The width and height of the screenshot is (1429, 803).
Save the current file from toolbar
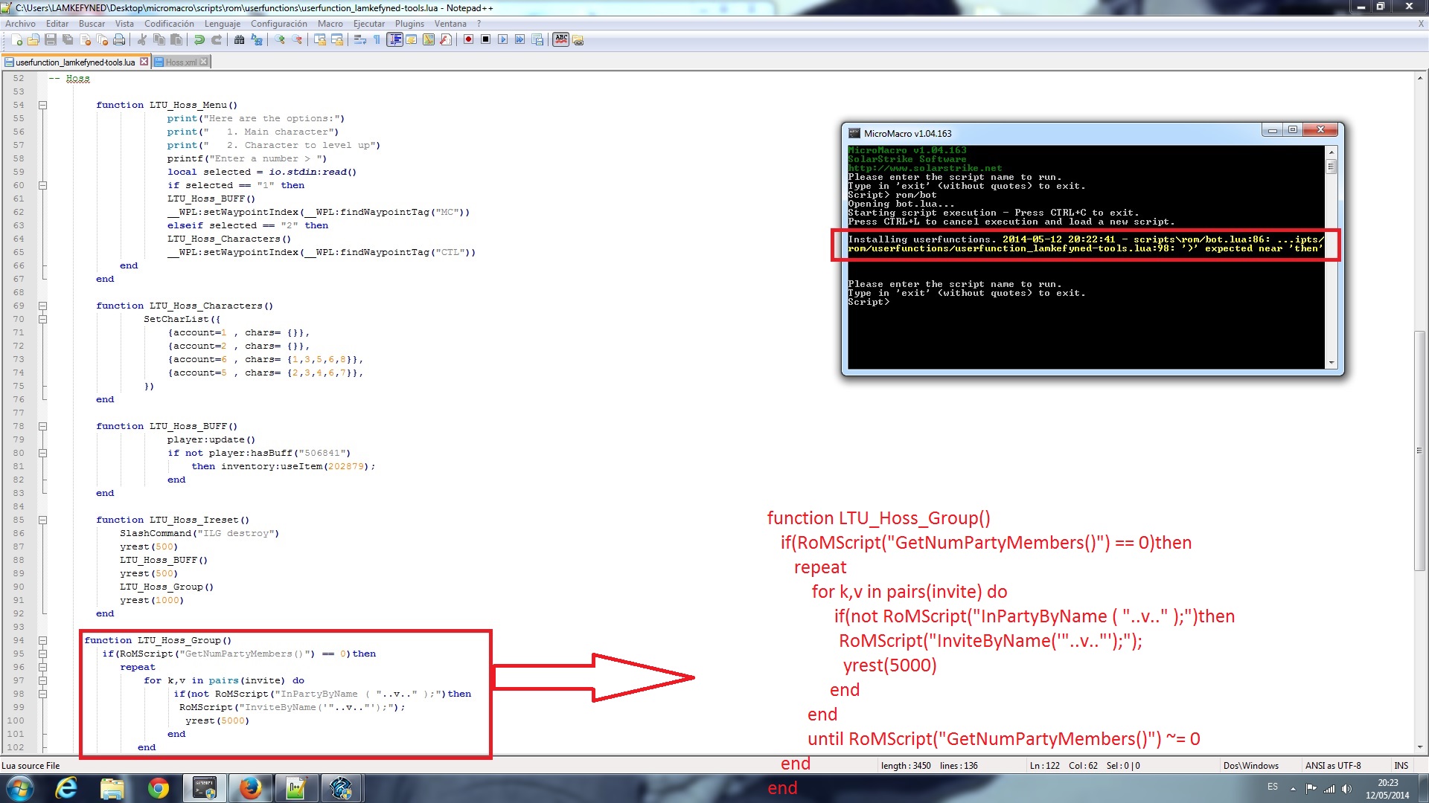(x=51, y=40)
